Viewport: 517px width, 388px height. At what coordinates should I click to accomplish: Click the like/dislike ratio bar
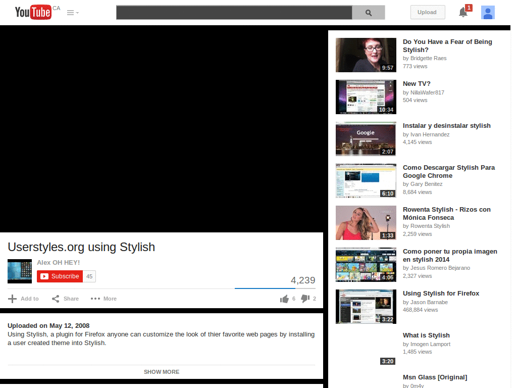coord(275,288)
